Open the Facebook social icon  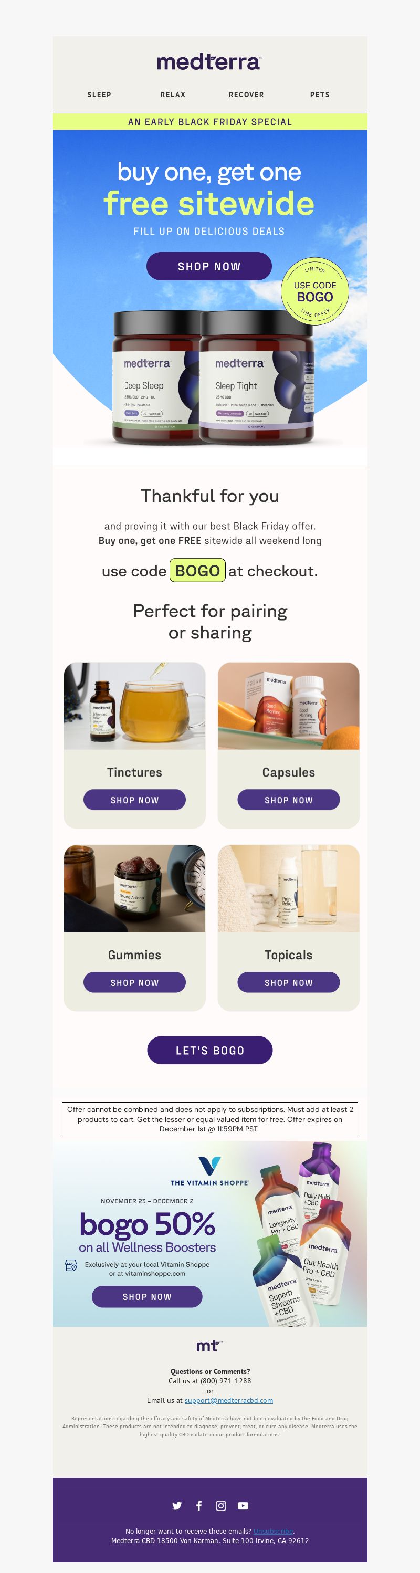point(199,1506)
